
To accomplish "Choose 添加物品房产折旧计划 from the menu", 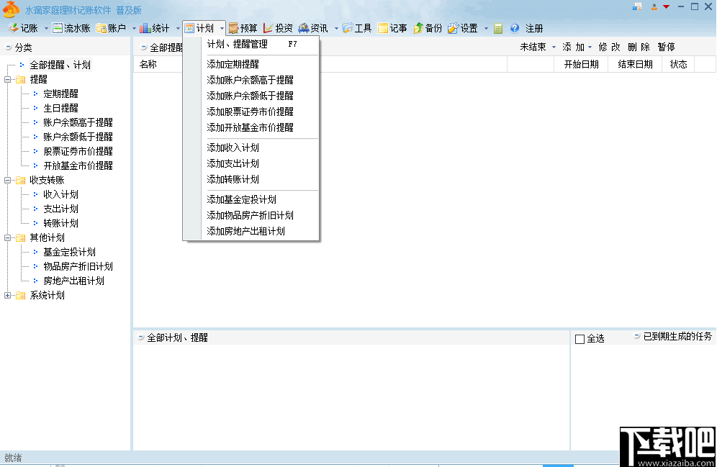I will coord(260,215).
